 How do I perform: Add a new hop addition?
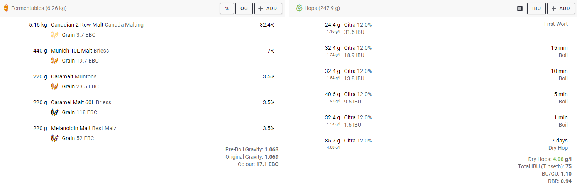(x=561, y=8)
